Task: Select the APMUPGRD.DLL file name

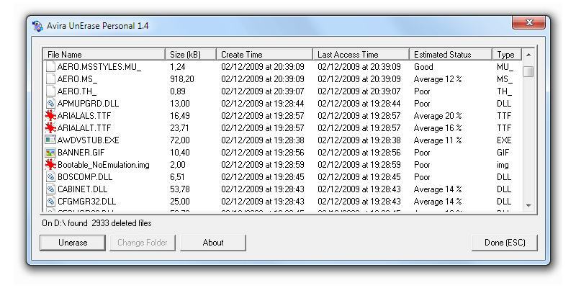Action: (x=88, y=104)
